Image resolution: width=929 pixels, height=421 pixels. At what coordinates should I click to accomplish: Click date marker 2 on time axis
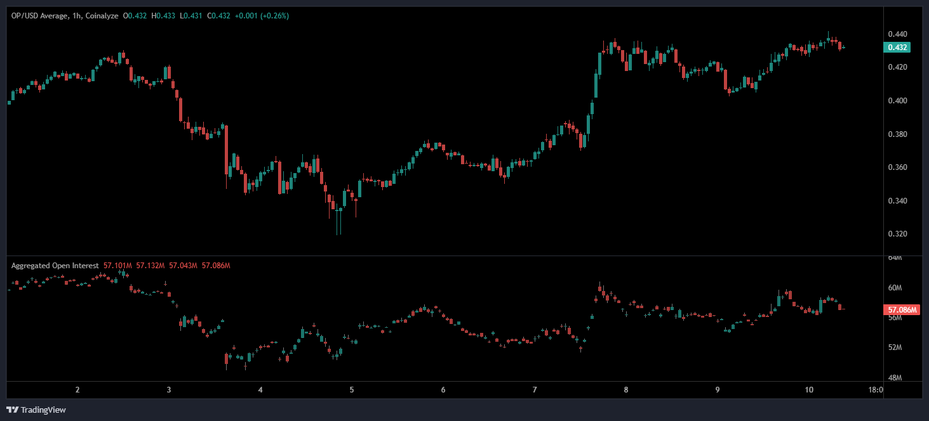[77, 390]
